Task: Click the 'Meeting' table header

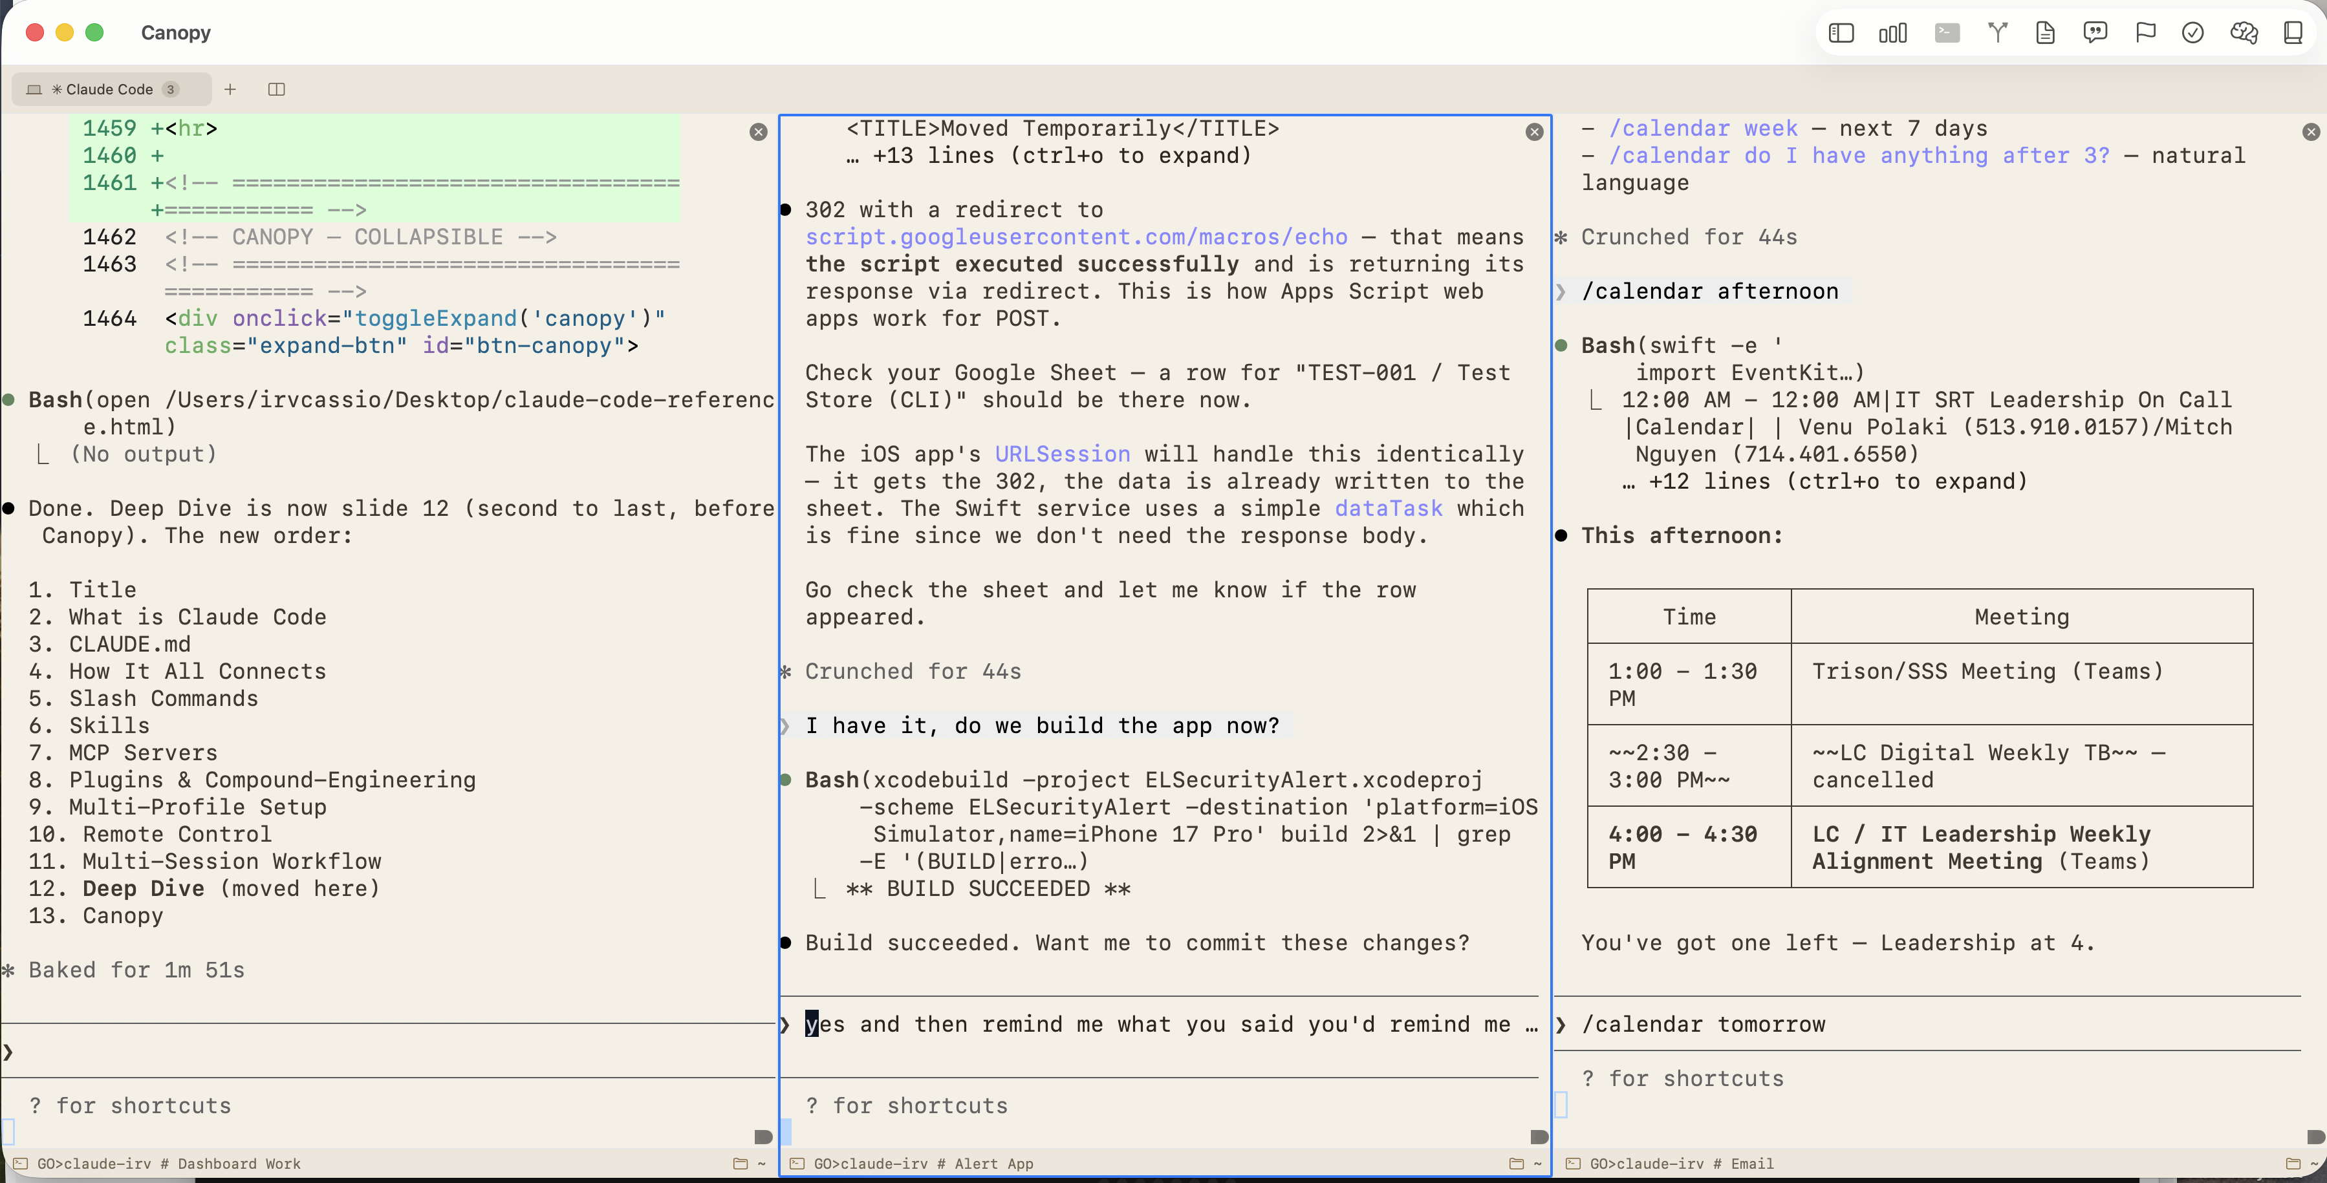Action: (2022, 617)
